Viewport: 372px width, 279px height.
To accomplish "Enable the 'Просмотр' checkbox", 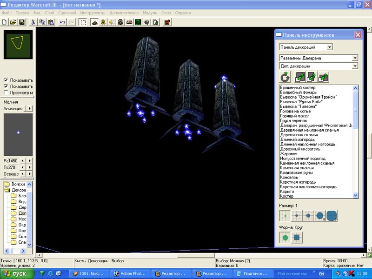I will click(6, 92).
